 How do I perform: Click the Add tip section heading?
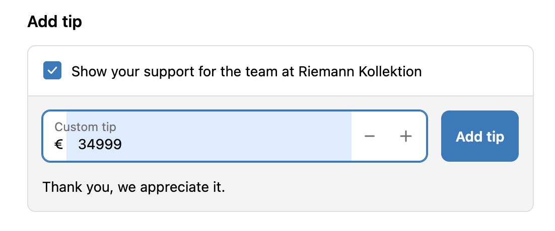[x=54, y=22]
